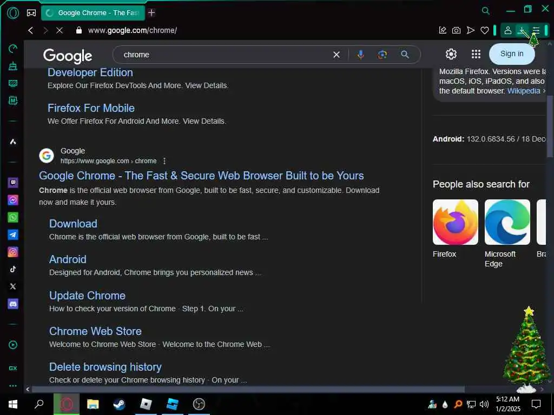Click the volume speaker tray icon

click(484, 404)
